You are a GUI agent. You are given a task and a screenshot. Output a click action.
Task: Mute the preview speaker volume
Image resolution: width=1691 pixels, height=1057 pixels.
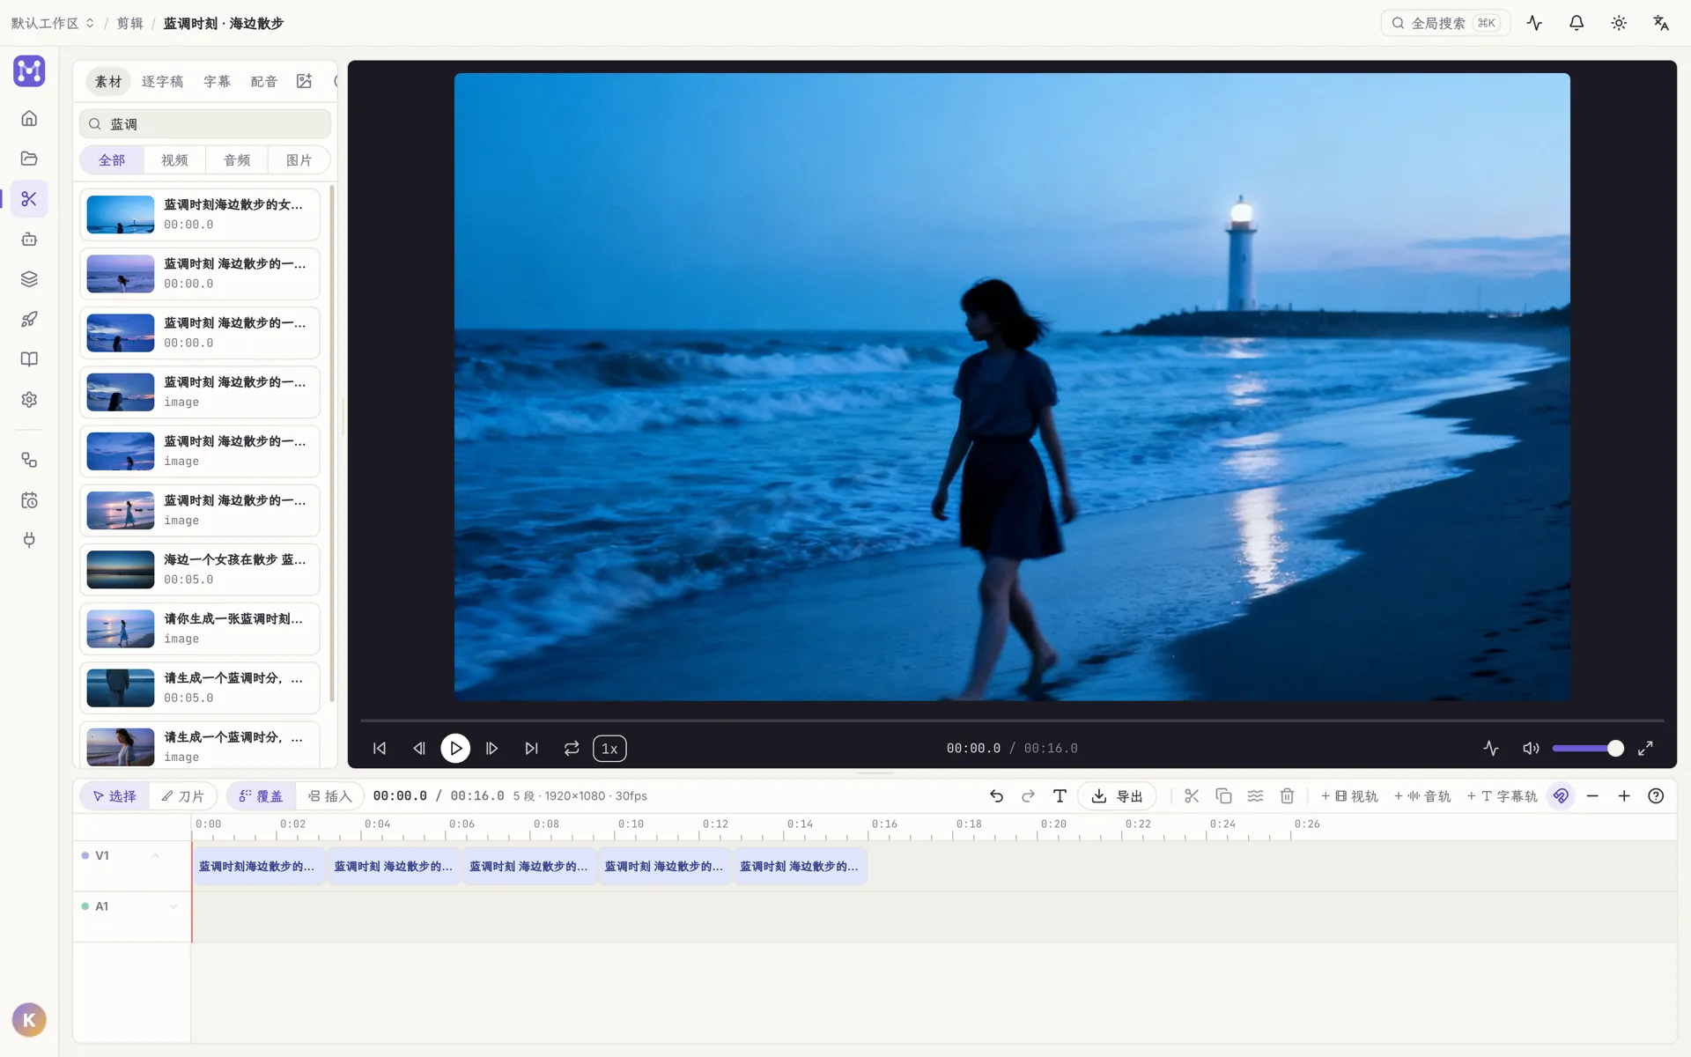1531,748
